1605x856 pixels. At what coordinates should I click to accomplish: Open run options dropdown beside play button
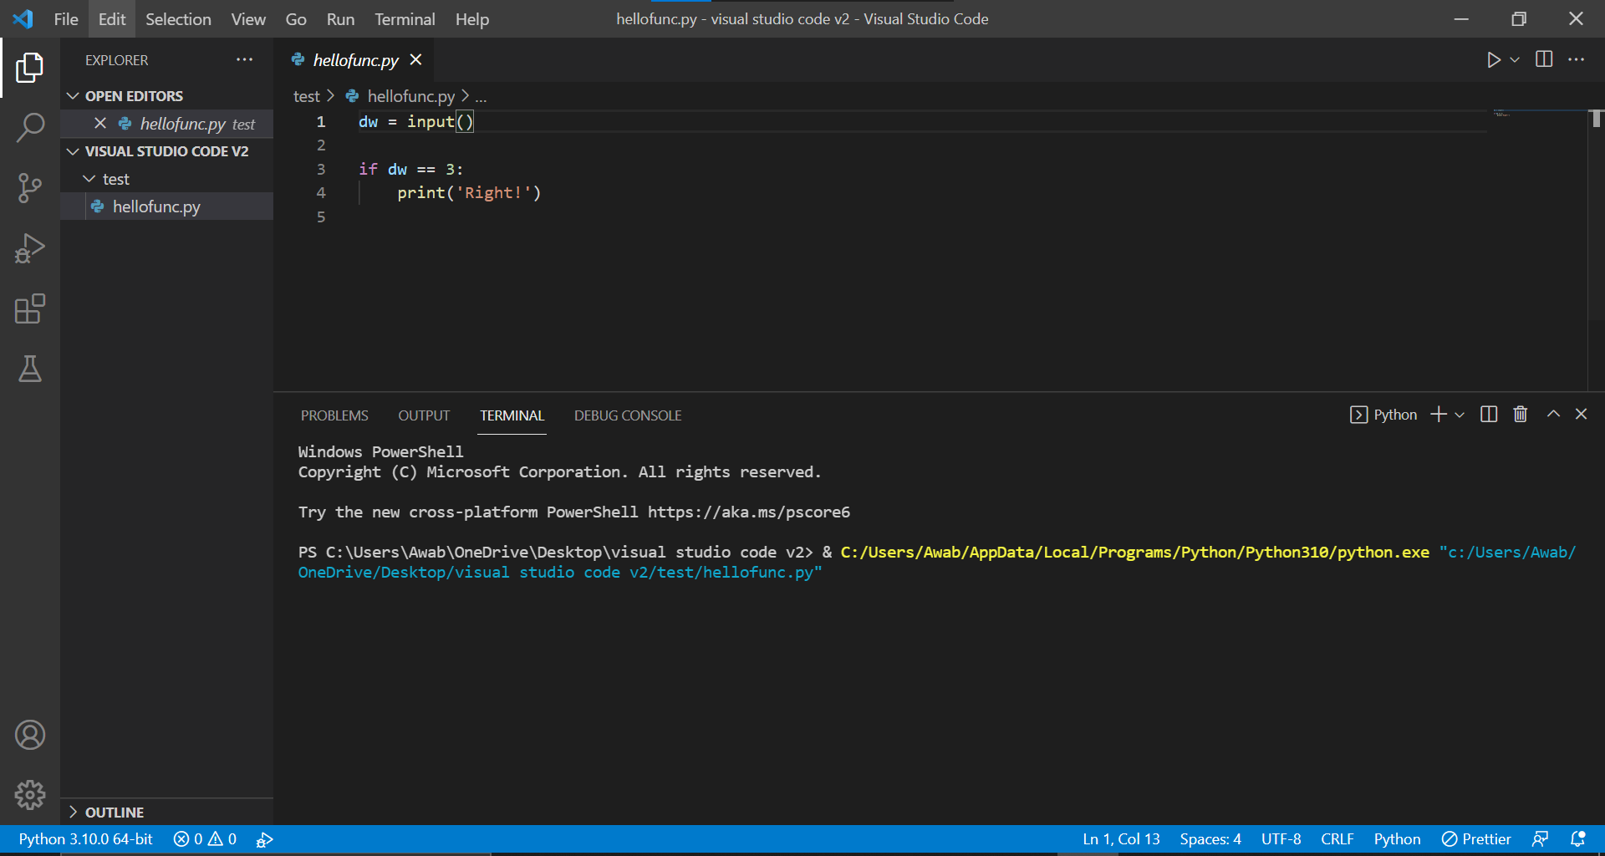1515,60
